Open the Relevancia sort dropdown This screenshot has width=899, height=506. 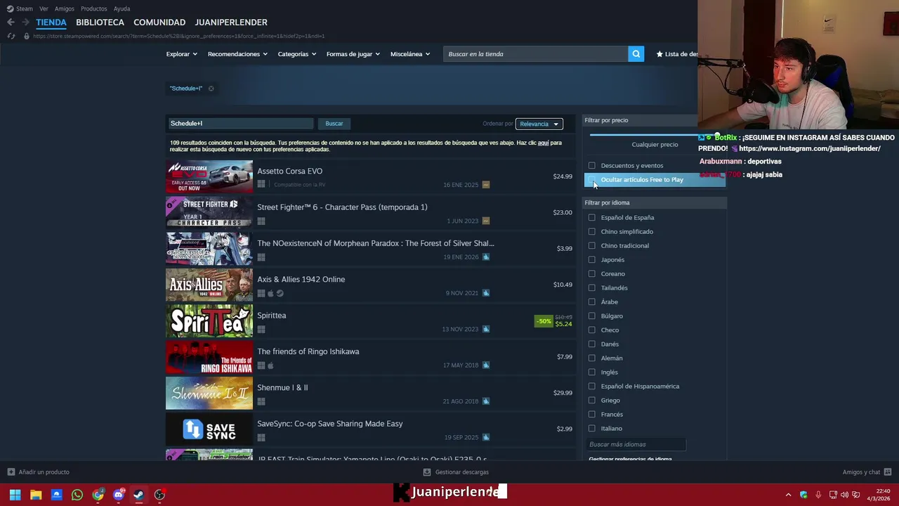coord(539,124)
